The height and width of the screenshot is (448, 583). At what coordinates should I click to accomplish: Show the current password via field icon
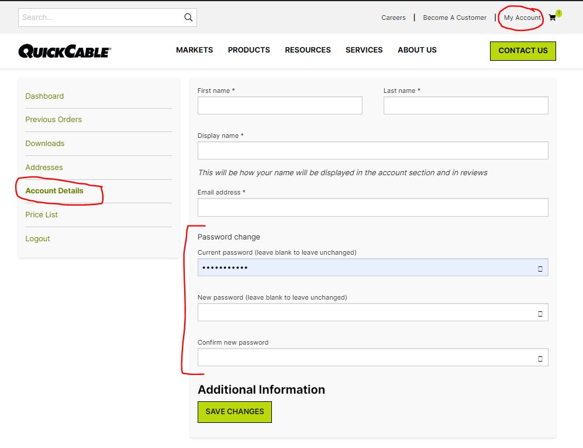pyautogui.click(x=540, y=269)
